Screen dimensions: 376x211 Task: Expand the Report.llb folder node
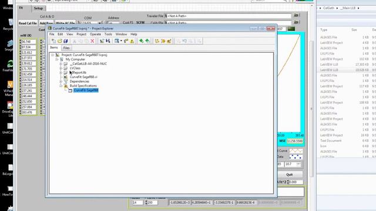click(61, 73)
